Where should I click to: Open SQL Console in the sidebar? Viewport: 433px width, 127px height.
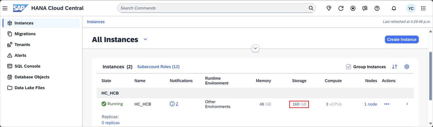(x=41, y=66)
